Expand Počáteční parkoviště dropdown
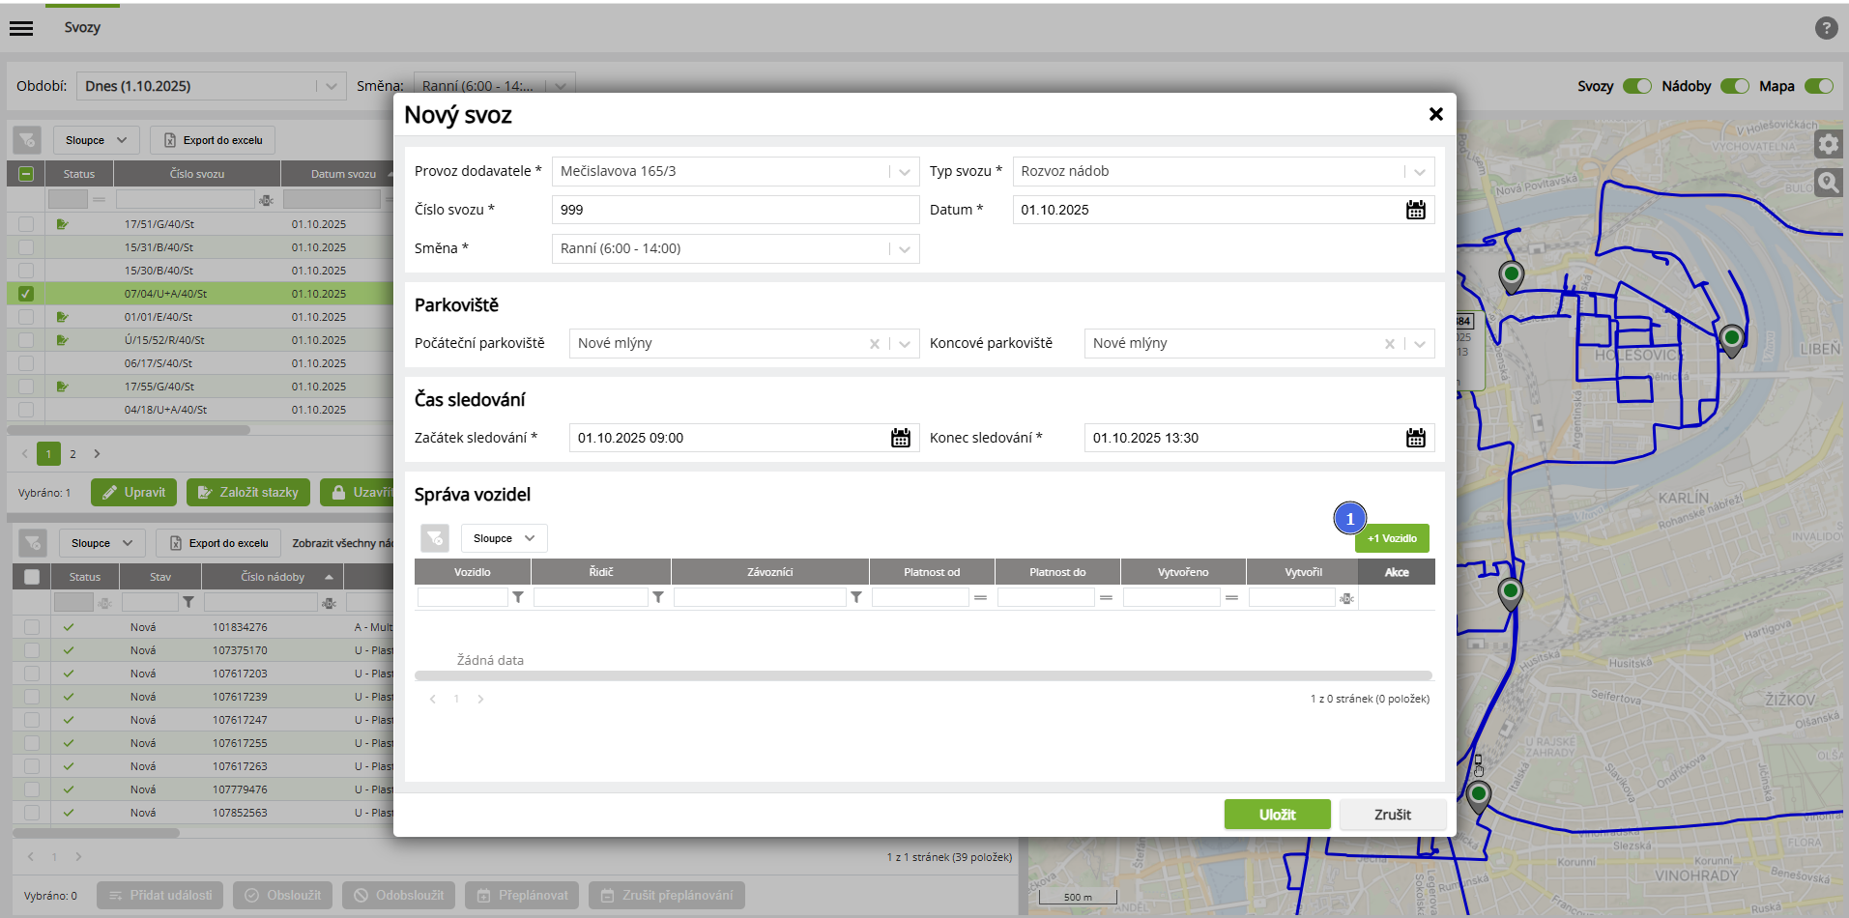 tap(905, 344)
